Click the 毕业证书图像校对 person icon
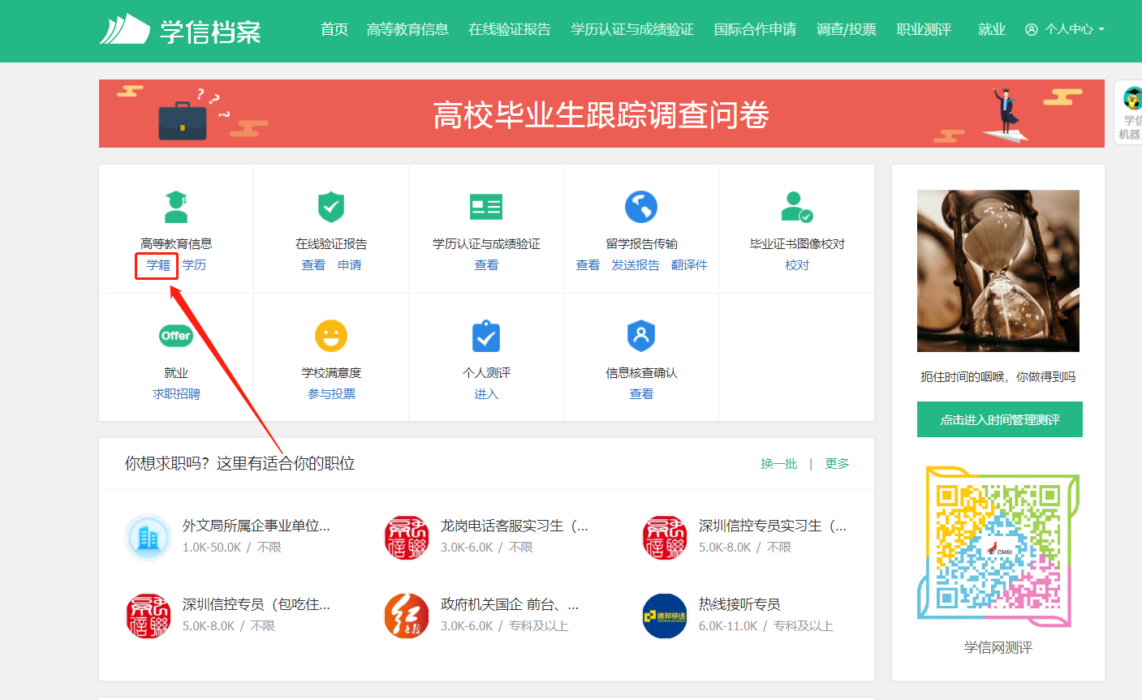The width and height of the screenshot is (1142, 700). click(796, 207)
